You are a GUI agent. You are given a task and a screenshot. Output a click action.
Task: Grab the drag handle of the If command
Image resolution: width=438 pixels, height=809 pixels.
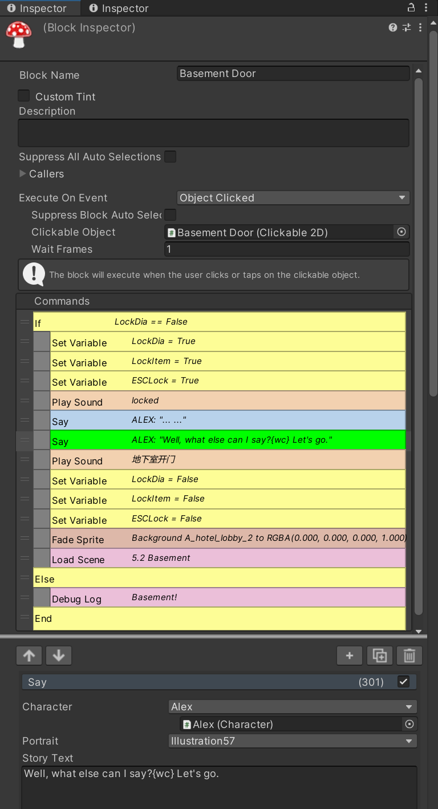coord(25,322)
